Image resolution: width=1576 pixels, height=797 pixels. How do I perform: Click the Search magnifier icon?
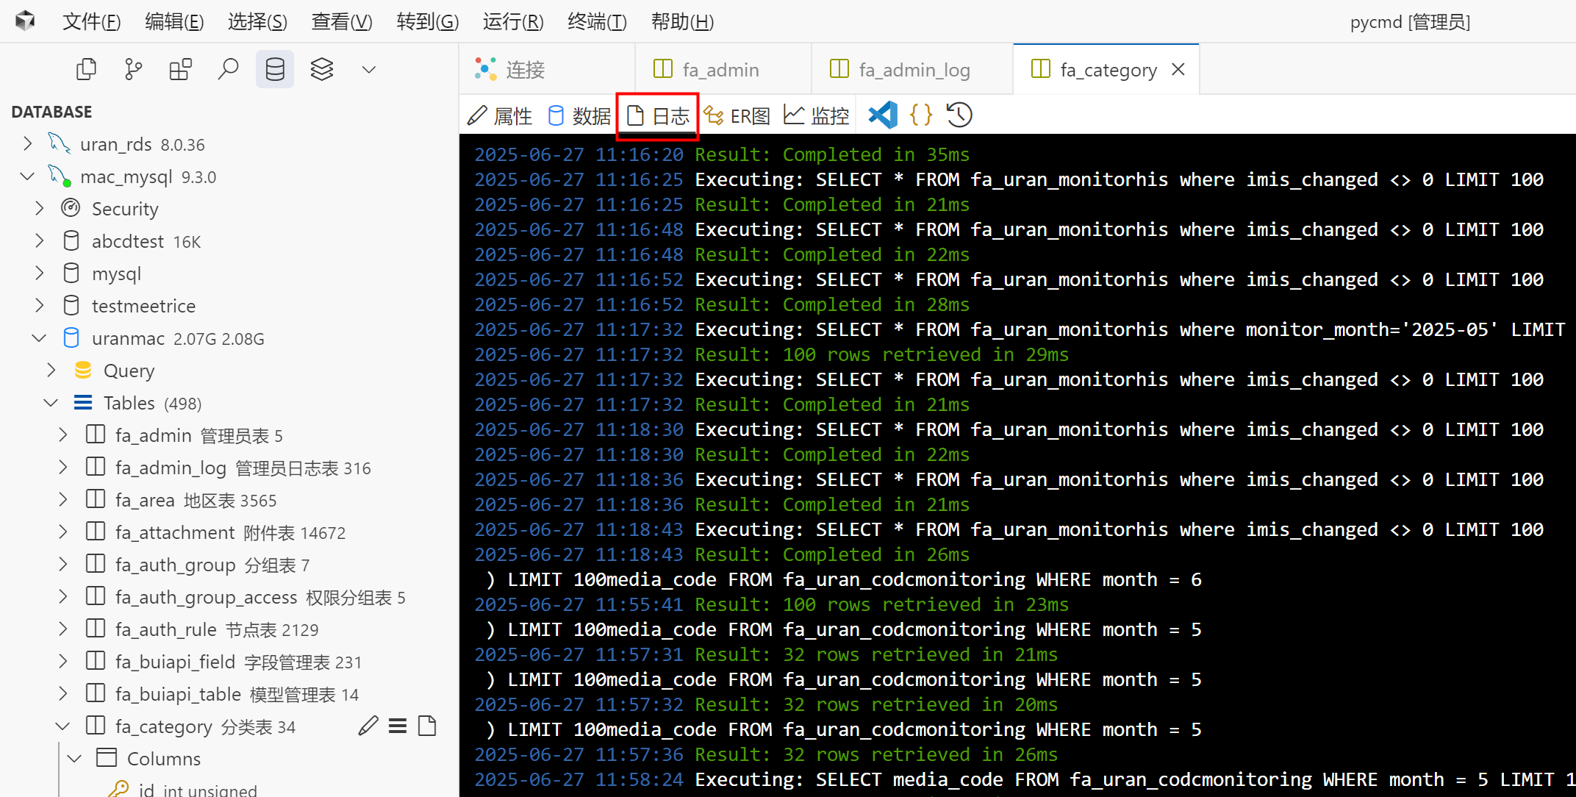click(x=228, y=69)
